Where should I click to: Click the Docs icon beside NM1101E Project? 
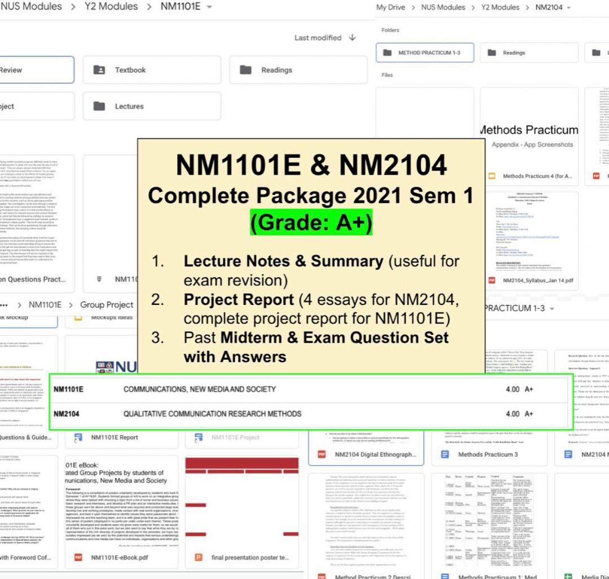pyautogui.click(x=198, y=437)
